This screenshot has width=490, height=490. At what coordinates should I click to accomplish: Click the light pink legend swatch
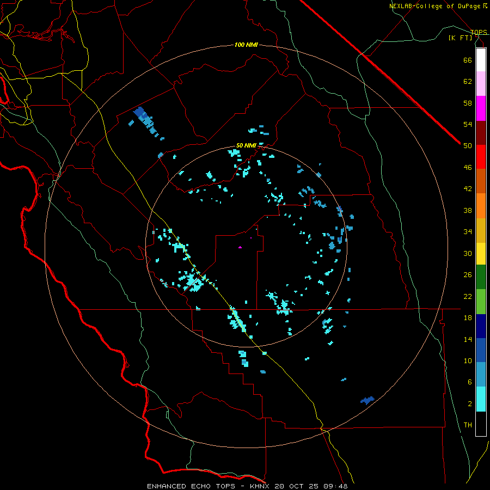point(481,83)
